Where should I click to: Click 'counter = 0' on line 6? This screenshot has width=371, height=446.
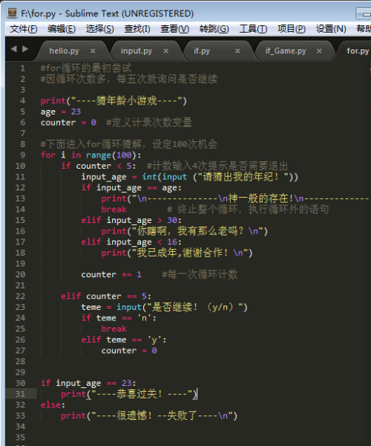pos(68,123)
